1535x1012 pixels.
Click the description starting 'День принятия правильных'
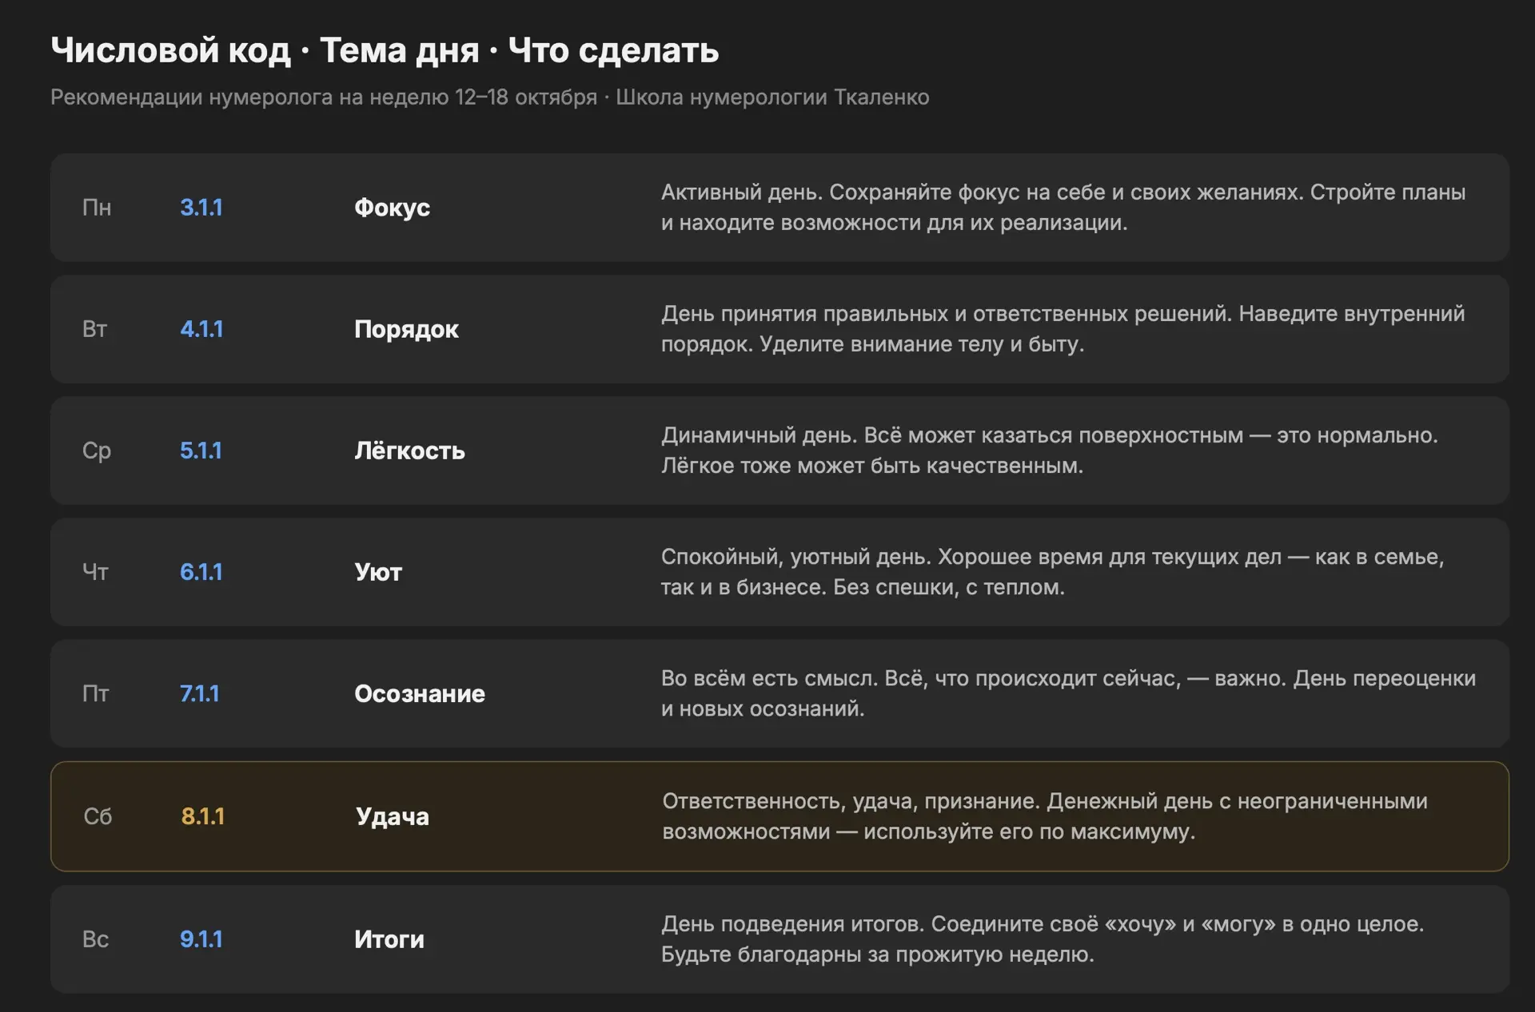pyautogui.click(x=1063, y=329)
